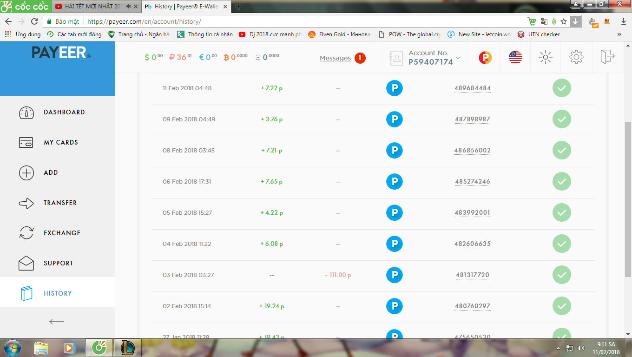Open the Các tab mới đóng bookmark

tap(74, 34)
